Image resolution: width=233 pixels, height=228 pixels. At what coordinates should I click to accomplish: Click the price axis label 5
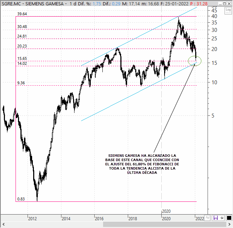point(213,116)
